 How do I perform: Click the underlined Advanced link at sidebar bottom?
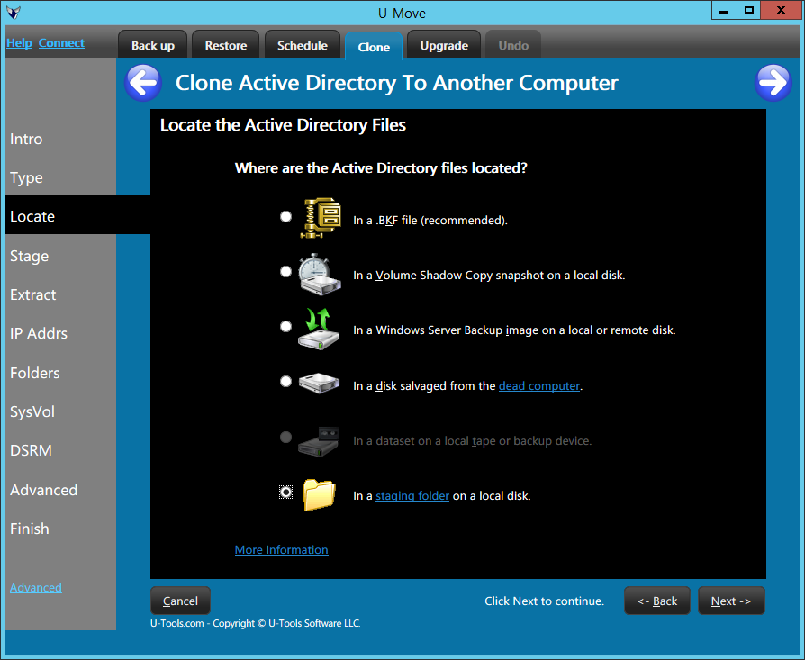[x=36, y=587]
